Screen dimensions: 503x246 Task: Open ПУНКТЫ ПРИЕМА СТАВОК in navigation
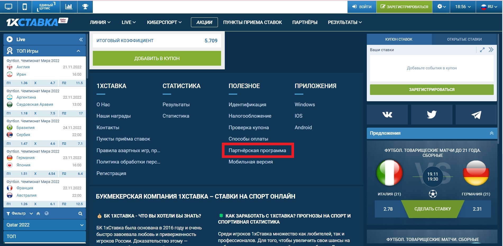[x=252, y=22]
